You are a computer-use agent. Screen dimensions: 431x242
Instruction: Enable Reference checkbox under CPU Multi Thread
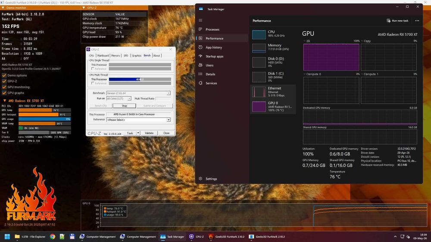click(93, 83)
